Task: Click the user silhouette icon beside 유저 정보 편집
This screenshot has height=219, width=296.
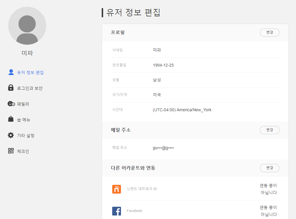Action: (x=11, y=72)
